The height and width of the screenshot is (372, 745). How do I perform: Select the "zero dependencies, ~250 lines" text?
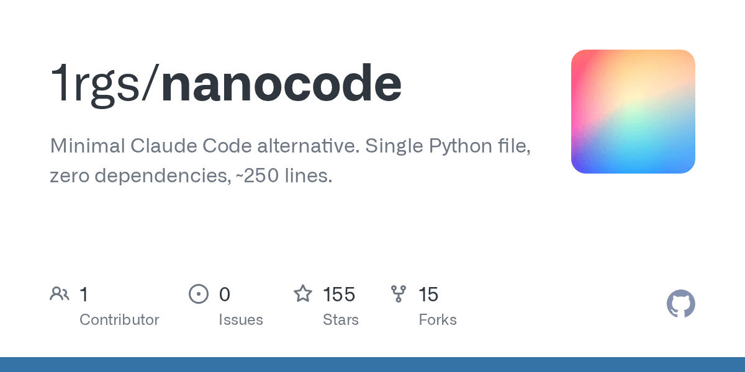point(191,175)
